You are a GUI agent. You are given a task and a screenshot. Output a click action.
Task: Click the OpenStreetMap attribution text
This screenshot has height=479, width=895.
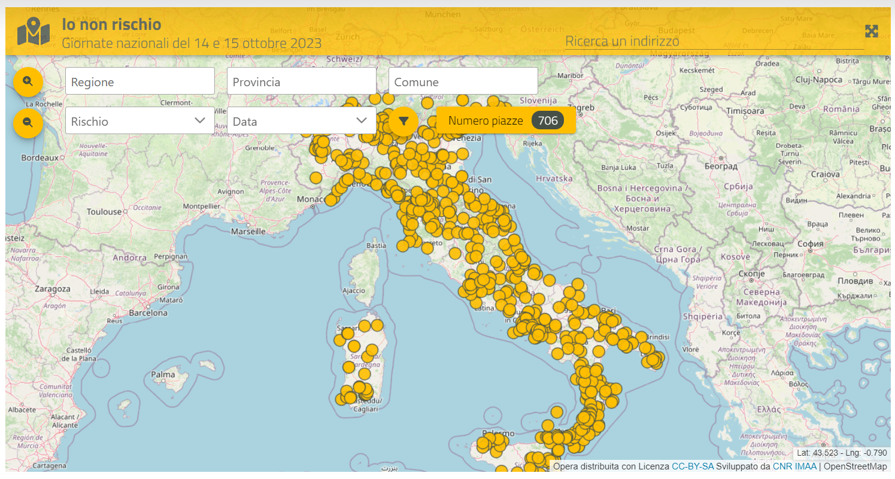[x=855, y=466]
